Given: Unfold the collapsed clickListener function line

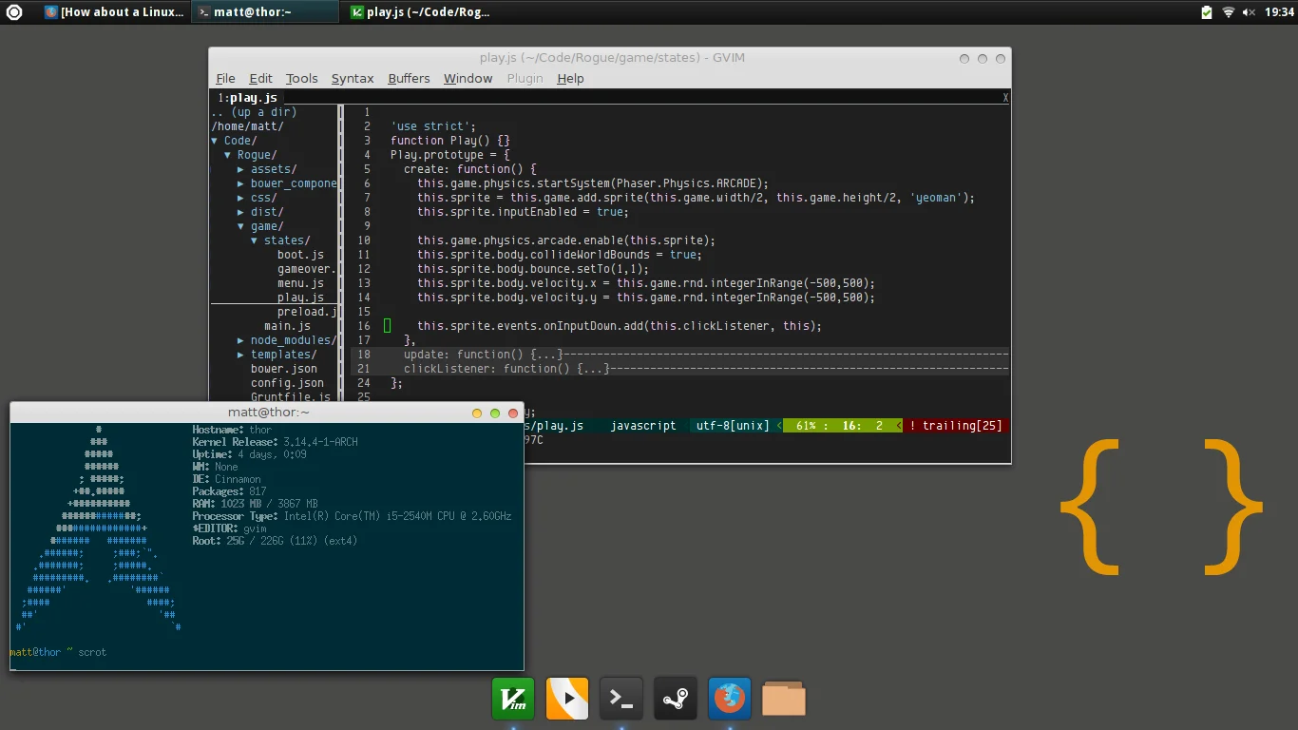Looking at the screenshot, I should pyautogui.click(x=679, y=369).
